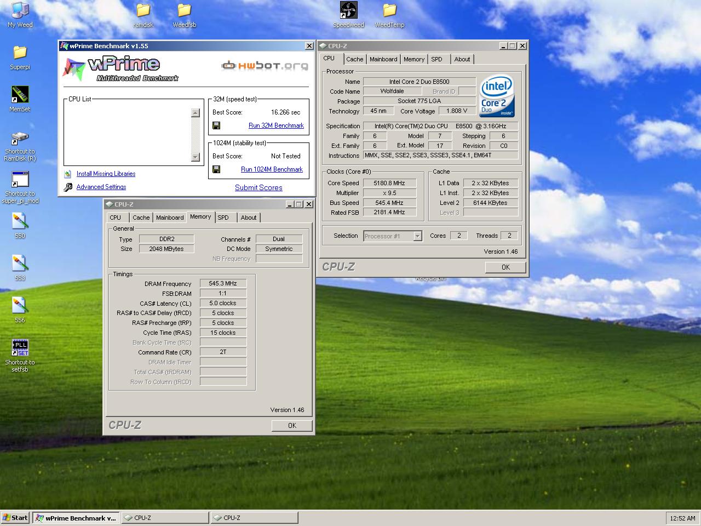This screenshot has width=701, height=526.
Task: Click the Install Missing Libraries icon
Action: click(x=67, y=174)
